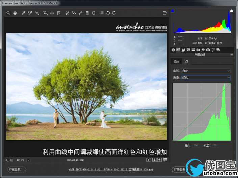Open the Lens Corrections panel icon
This screenshot has width=238, height=178.
[x=198, y=50]
